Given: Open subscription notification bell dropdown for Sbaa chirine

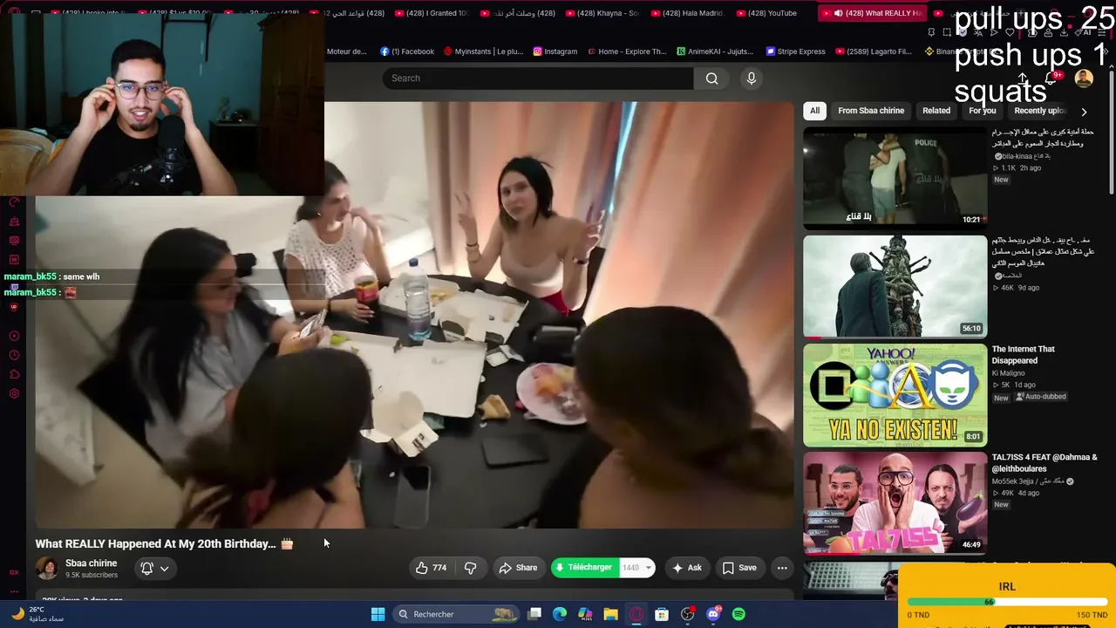Looking at the screenshot, I should (155, 569).
